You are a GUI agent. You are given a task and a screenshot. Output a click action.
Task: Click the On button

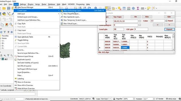tap(135, 17)
